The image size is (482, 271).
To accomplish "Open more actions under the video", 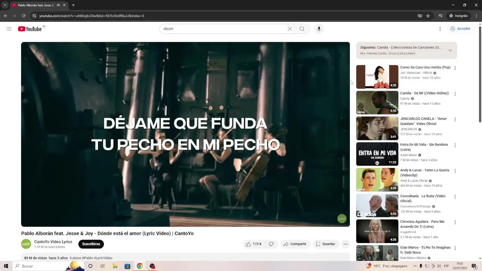I will 346,244.
